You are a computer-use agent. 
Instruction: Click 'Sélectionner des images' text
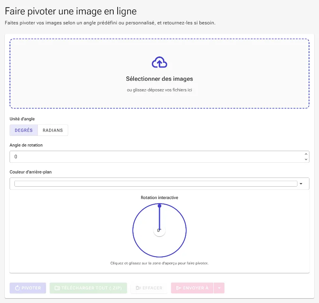tap(159, 79)
